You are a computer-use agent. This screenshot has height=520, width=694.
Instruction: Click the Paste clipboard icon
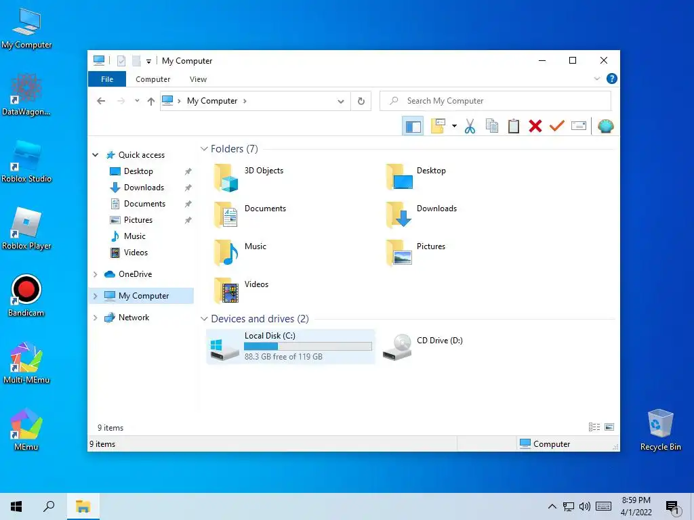514,127
